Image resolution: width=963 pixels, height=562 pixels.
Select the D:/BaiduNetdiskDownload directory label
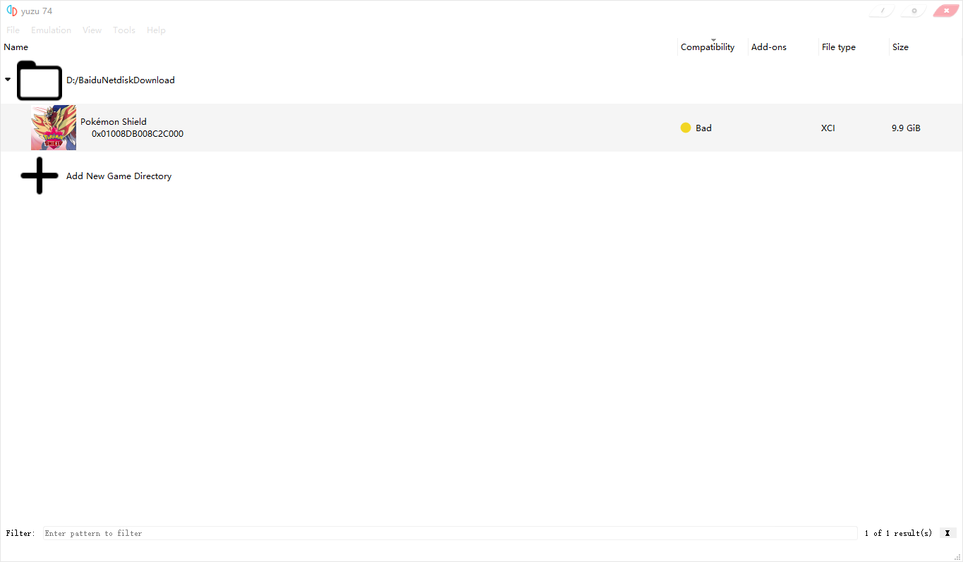click(121, 80)
